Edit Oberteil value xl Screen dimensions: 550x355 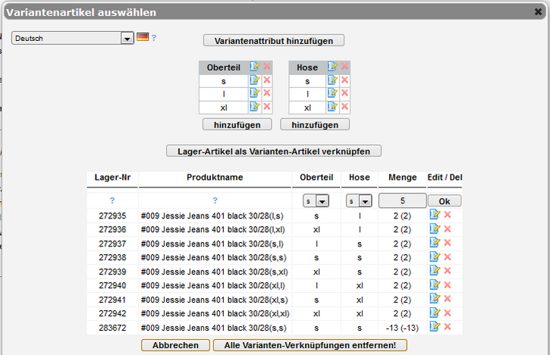[x=255, y=107]
